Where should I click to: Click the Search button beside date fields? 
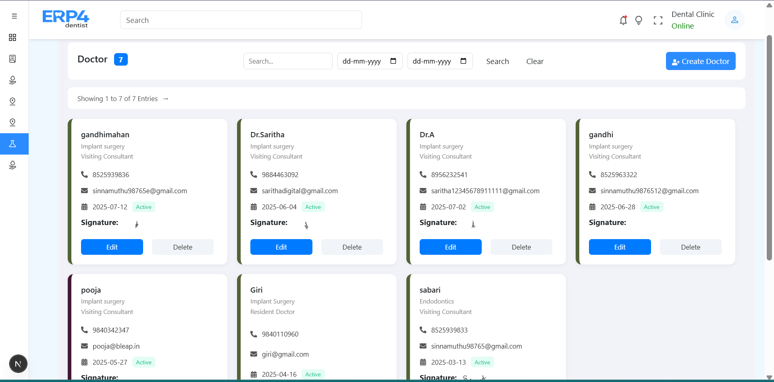[497, 61]
